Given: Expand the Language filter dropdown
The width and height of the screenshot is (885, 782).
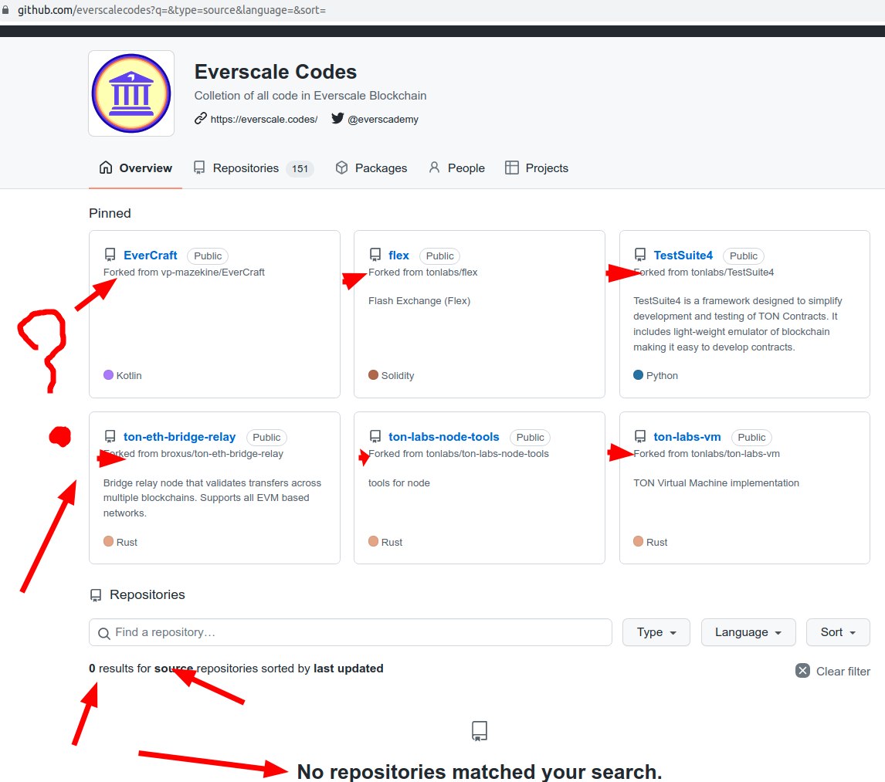Looking at the screenshot, I should tap(748, 632).
